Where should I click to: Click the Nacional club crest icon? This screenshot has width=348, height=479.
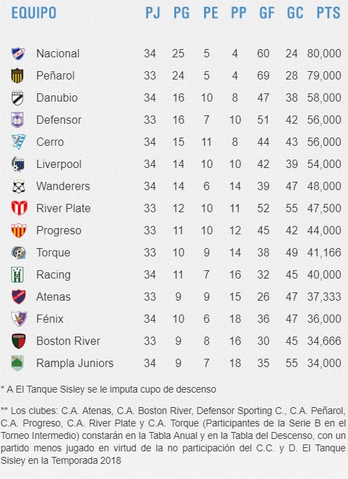(x=18, y=54)
